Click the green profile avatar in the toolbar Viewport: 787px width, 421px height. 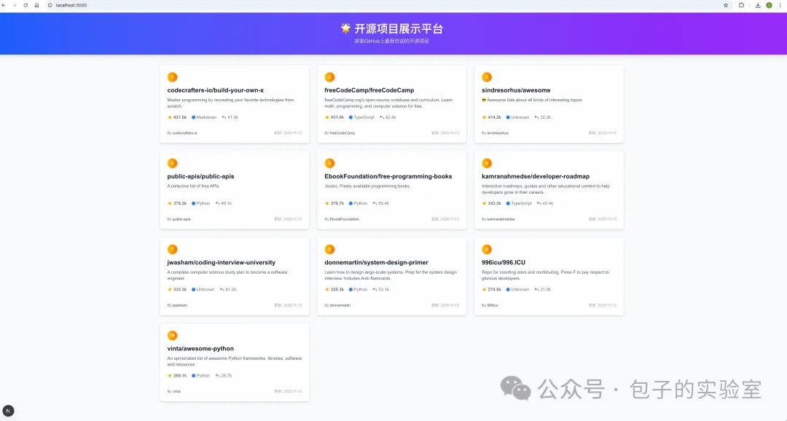tap(768, 5)
